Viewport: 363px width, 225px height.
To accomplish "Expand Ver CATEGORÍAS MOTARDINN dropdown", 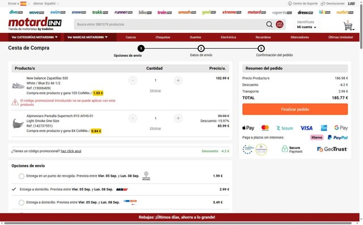I will (35, 37).
